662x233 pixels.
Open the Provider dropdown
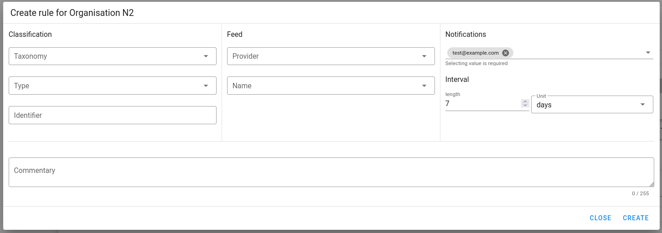(x=331, y=56)
